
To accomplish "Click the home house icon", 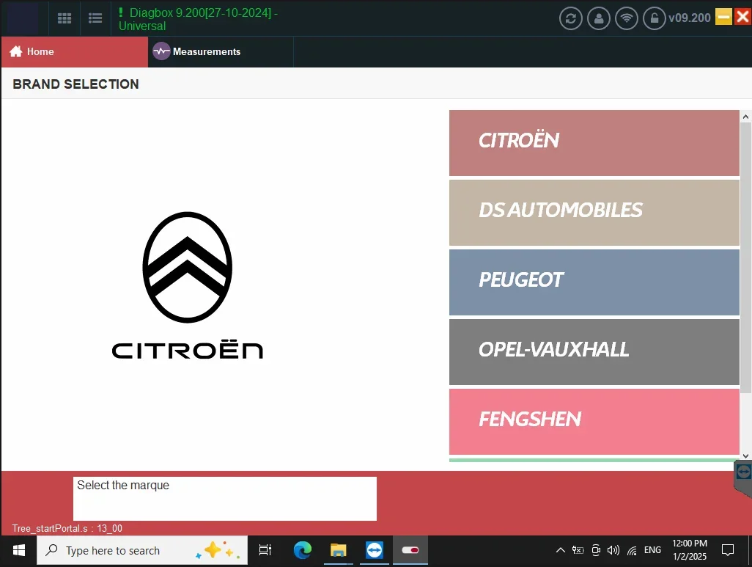I will click(16, 51).
